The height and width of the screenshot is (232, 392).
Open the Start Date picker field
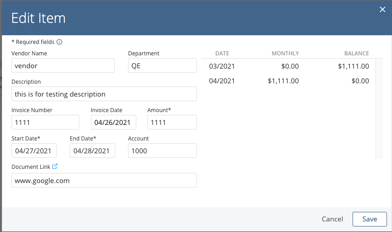(x=34, y=151)
